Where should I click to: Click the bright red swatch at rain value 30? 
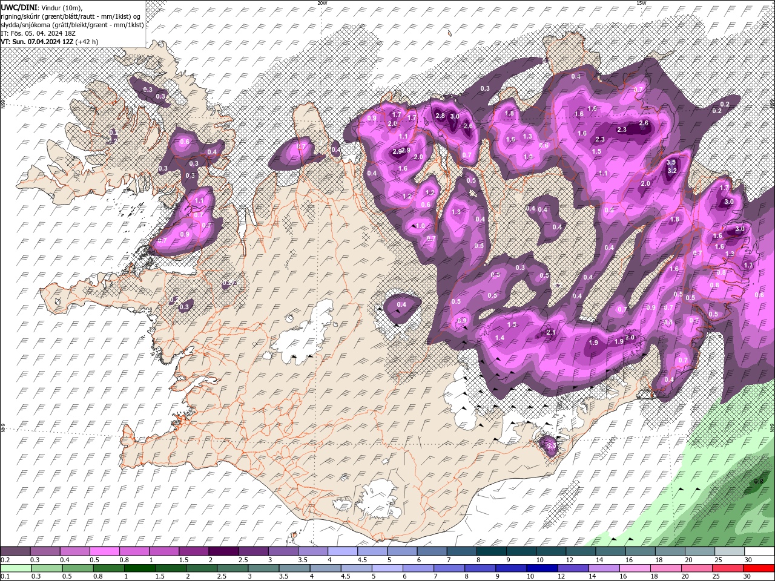pyautogui.click(x=759, y=568)
